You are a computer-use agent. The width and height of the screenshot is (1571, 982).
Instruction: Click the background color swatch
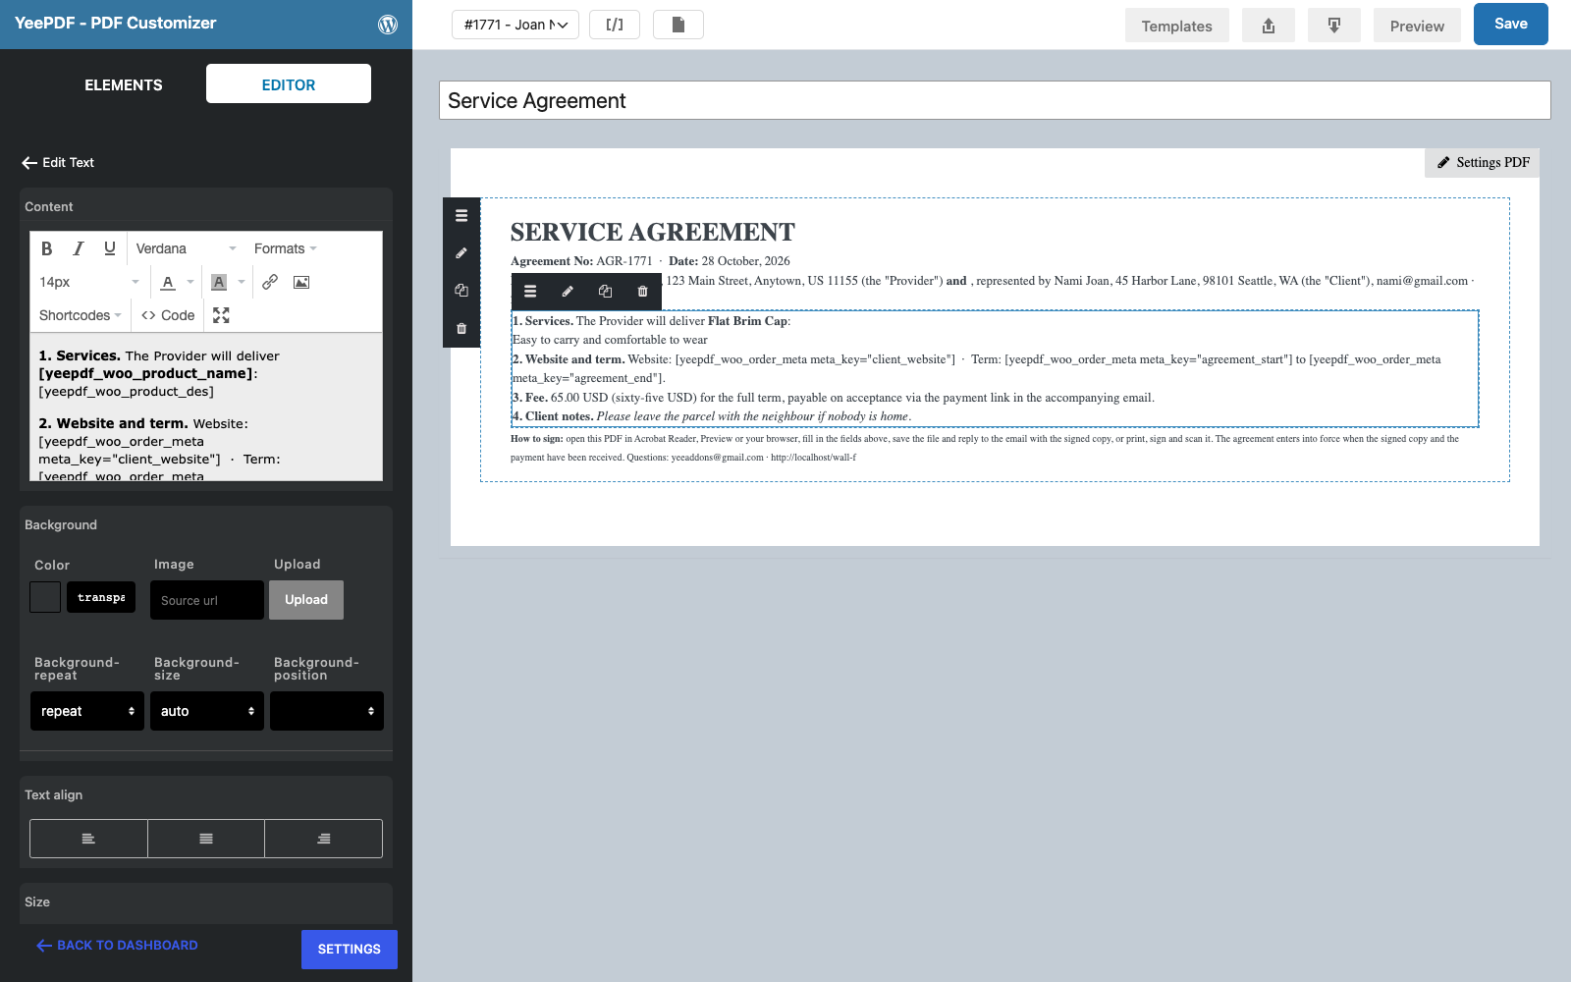click(x=45, y=597)
